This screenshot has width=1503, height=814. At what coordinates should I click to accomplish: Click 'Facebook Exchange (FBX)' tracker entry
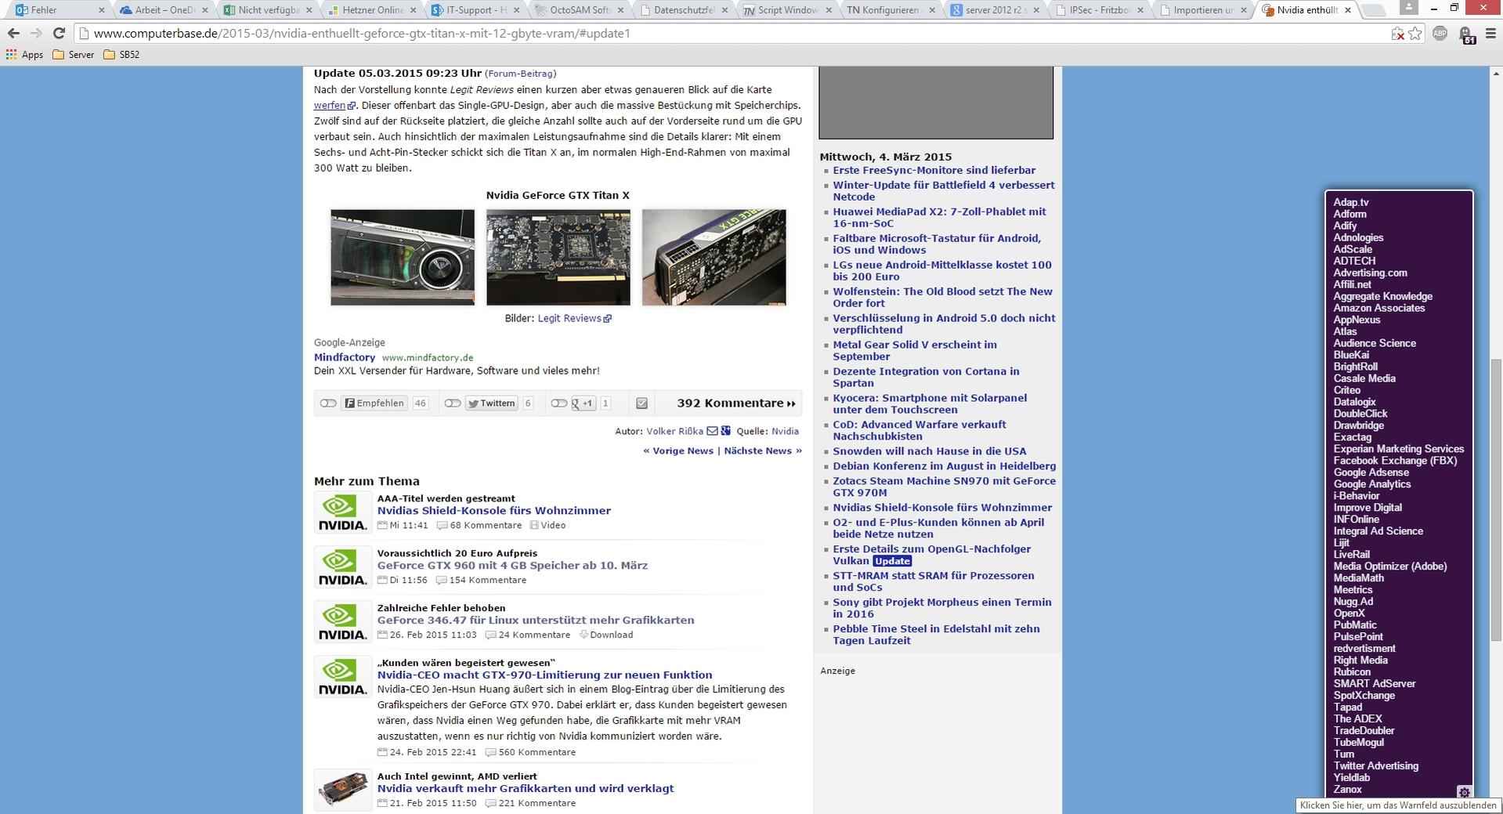point(1395,461)
